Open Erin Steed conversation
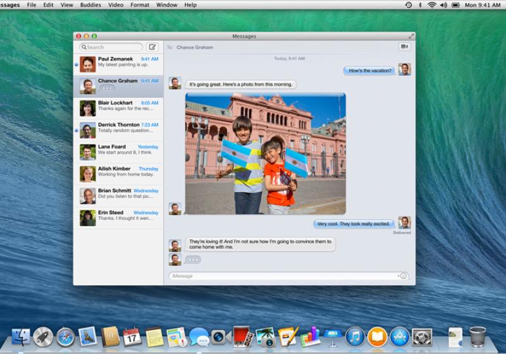The width and height of the screenshot is (506, 354). [x=118, y=217]
